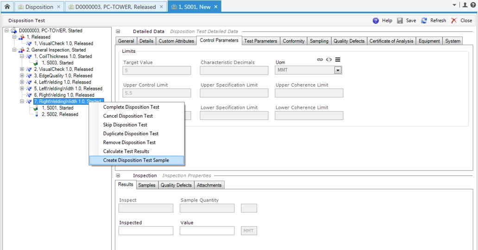Select Skip Disposition Test from context menu
The width and height of the screenshot is (478, 250).
tap(125, 125)
